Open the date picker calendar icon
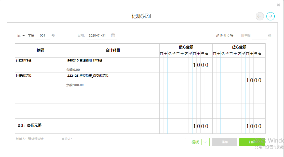The height and width of the screenshot is (157, 284). 113,35
